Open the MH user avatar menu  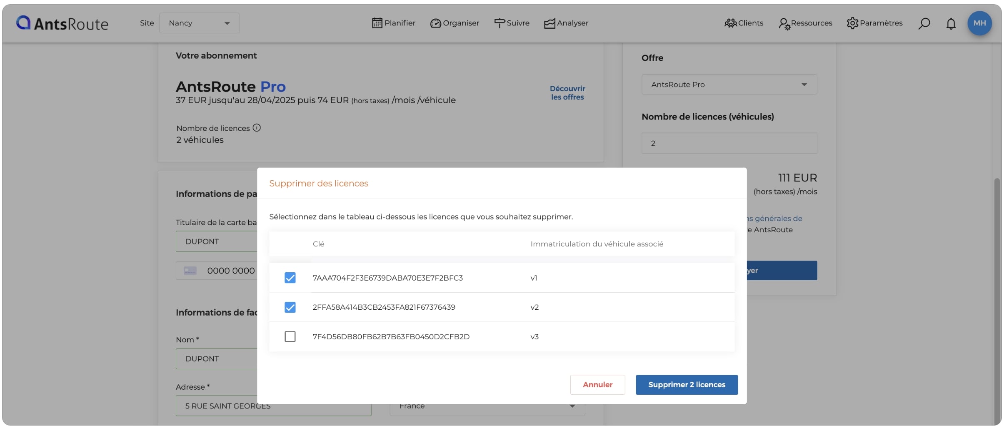click(x=979, y=23)
